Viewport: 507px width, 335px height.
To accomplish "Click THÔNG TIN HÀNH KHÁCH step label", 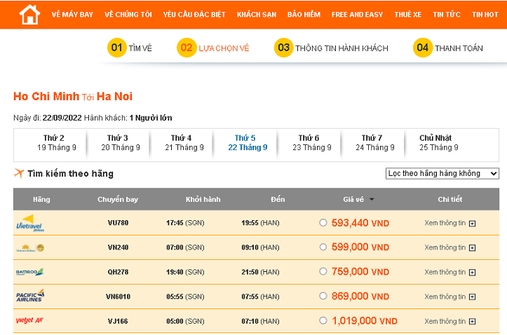I will tap(342, 48).
